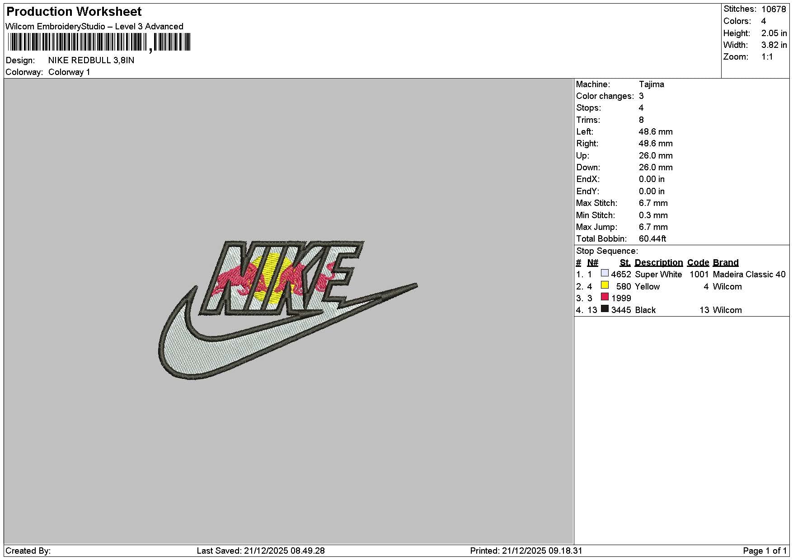Click the Last Saved timestamp
Screen dimensions: 793x560
[x=261, y=551]
